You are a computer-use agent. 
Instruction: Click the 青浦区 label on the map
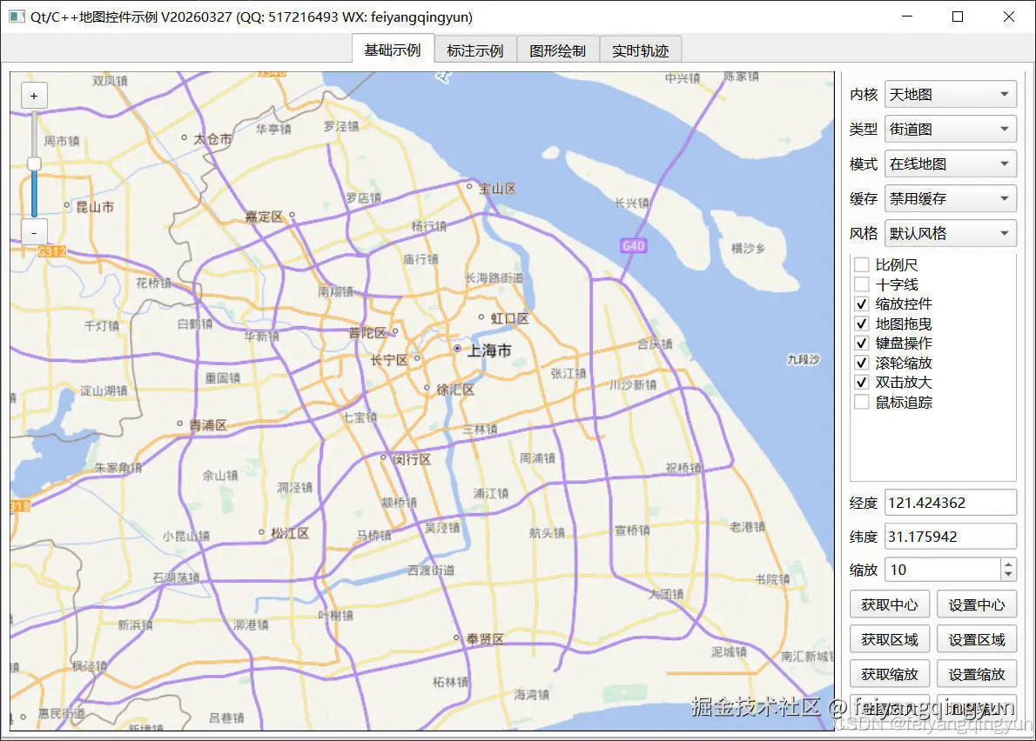(208, 425)
